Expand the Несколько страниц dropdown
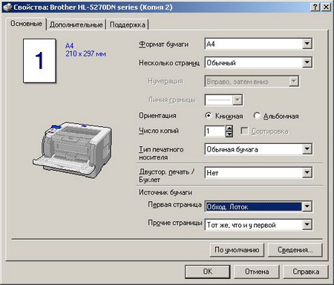 258,63
